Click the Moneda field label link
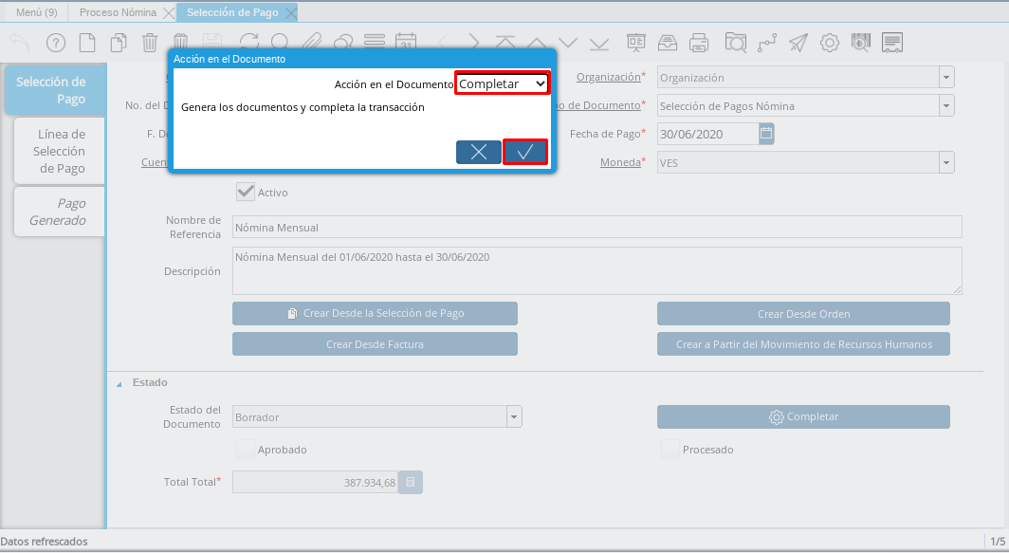Image resolution: width=1009 pixels, height=553 pixels. pyautogui.click(x=620, y=162)
